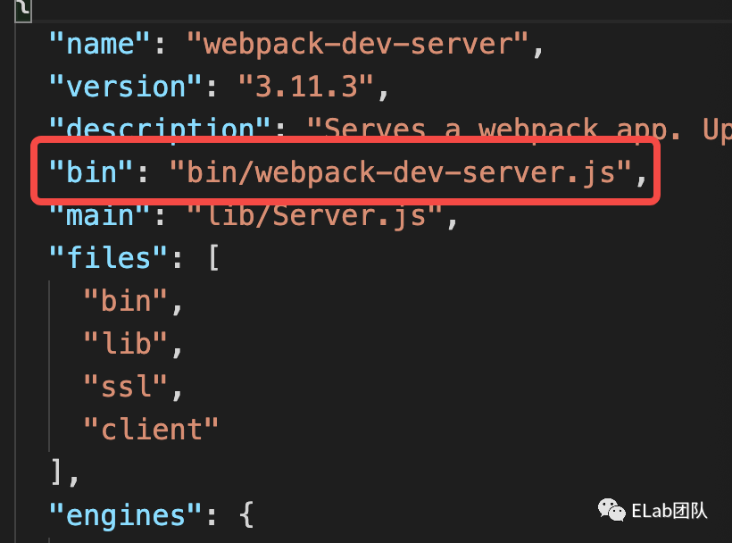Click the "bin" key above the main line
Screen dimensions: 732x543
91,172
